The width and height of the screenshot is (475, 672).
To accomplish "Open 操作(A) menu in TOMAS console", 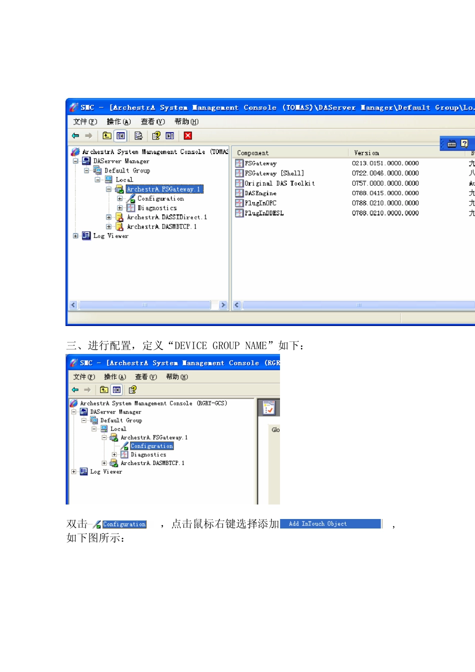I will (x=118, y=121).
